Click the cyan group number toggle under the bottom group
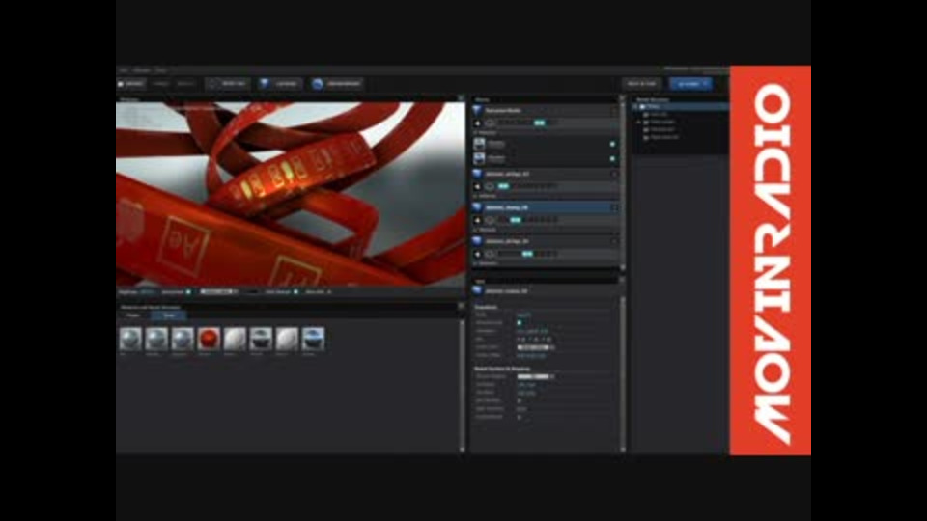The image size is (927, 521). coord(527,254)
